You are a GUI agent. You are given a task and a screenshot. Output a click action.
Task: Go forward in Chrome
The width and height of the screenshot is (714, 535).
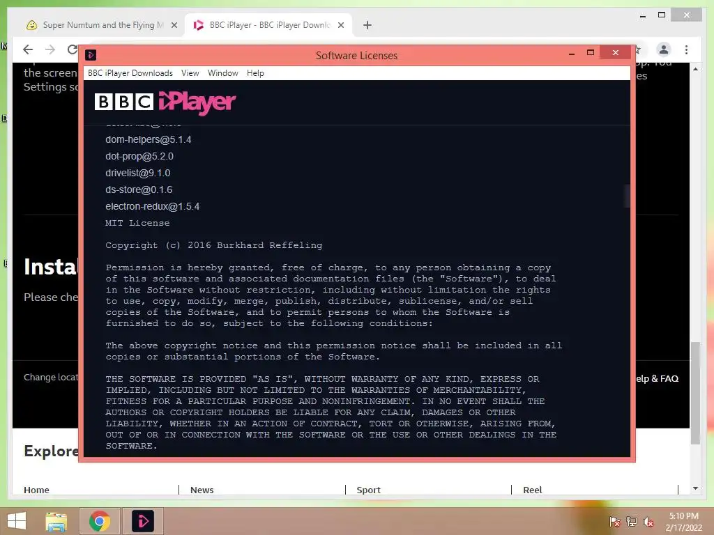coord(50,49)
